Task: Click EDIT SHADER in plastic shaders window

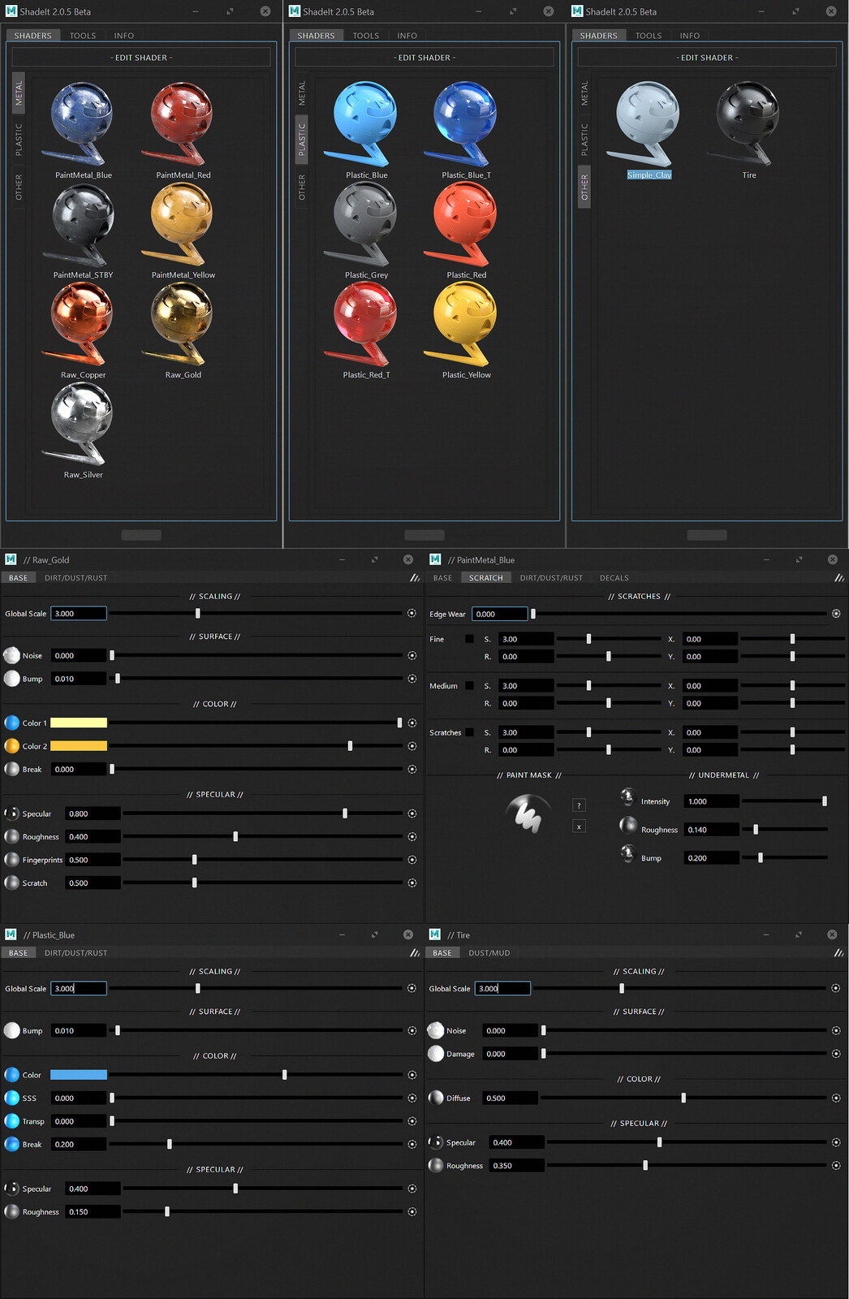Action: (x=424, y=58)
